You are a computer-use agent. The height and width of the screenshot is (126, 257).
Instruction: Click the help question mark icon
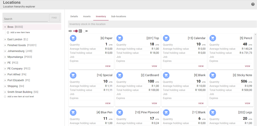click(x=253, y=4)
